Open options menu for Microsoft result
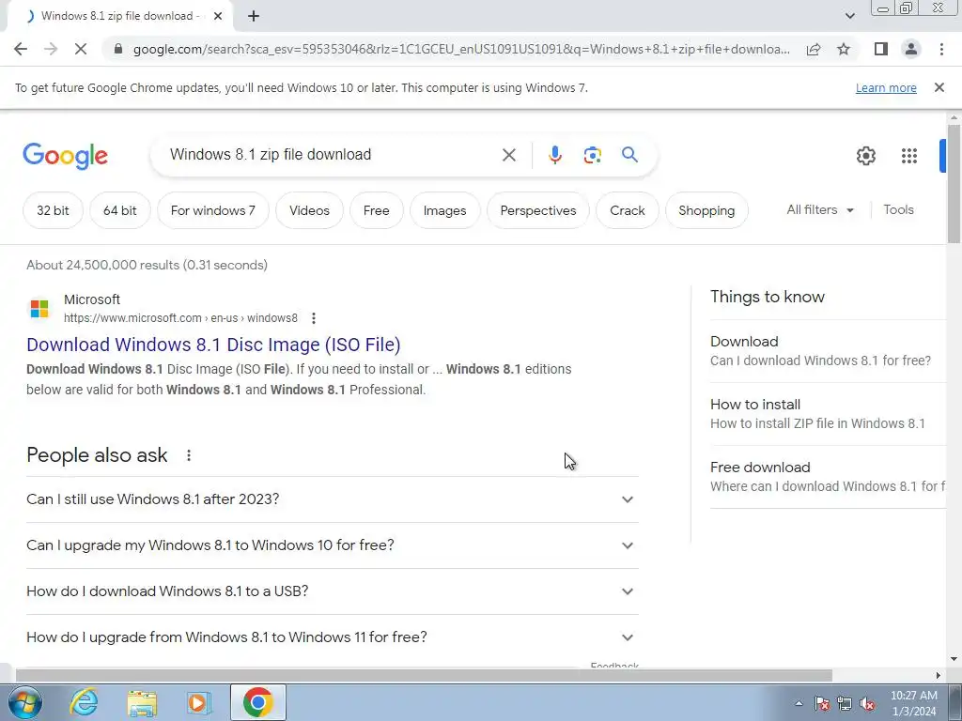This screenshot has width=962, height=721. (314, 318)
